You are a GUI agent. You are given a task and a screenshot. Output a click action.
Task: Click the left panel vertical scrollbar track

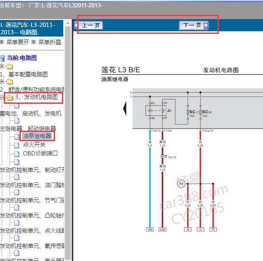tap(68, 143)
